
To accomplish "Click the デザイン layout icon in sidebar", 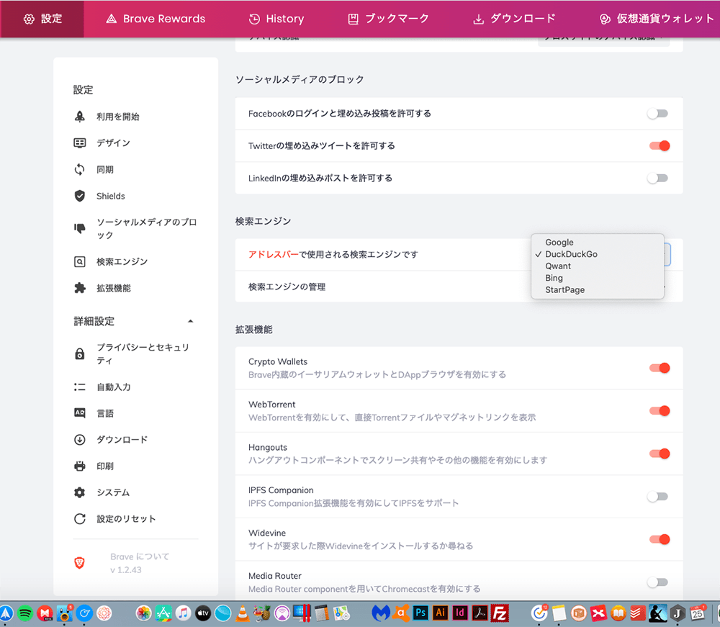I will pos(79,143).
